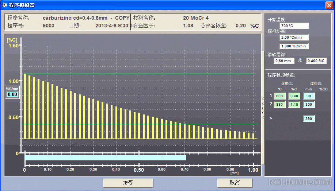Click the total time cell showing 390
The height and width of the screenshot is (191, 335).
click(309, 119)
